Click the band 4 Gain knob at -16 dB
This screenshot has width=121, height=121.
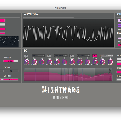[x=103, y=62]
